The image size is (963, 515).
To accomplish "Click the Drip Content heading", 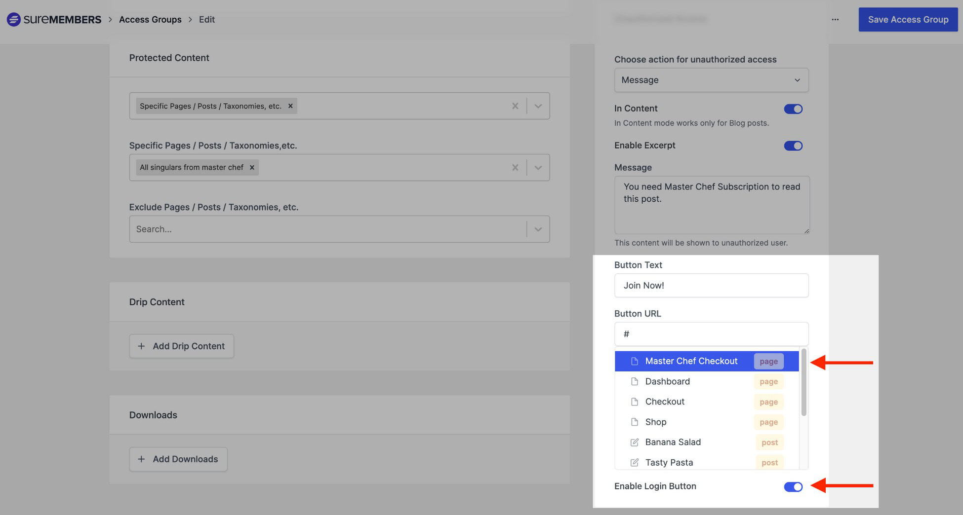I will (157, 302).
